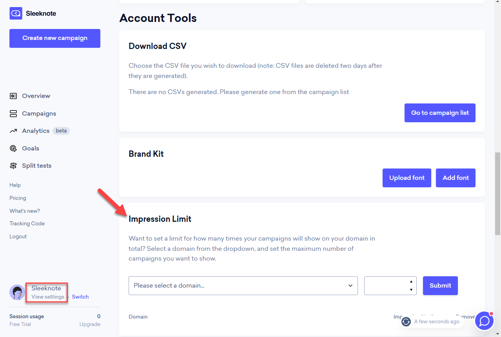Open the Tracking Code menu item
This screenshot has width=501, height=337.
tap(27, 224)
